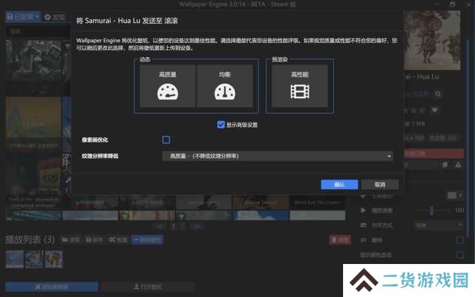Screen dimensions: 475x297
Task: Click the heart favorite icon in right panel
Action: click(x=435, y=110)
